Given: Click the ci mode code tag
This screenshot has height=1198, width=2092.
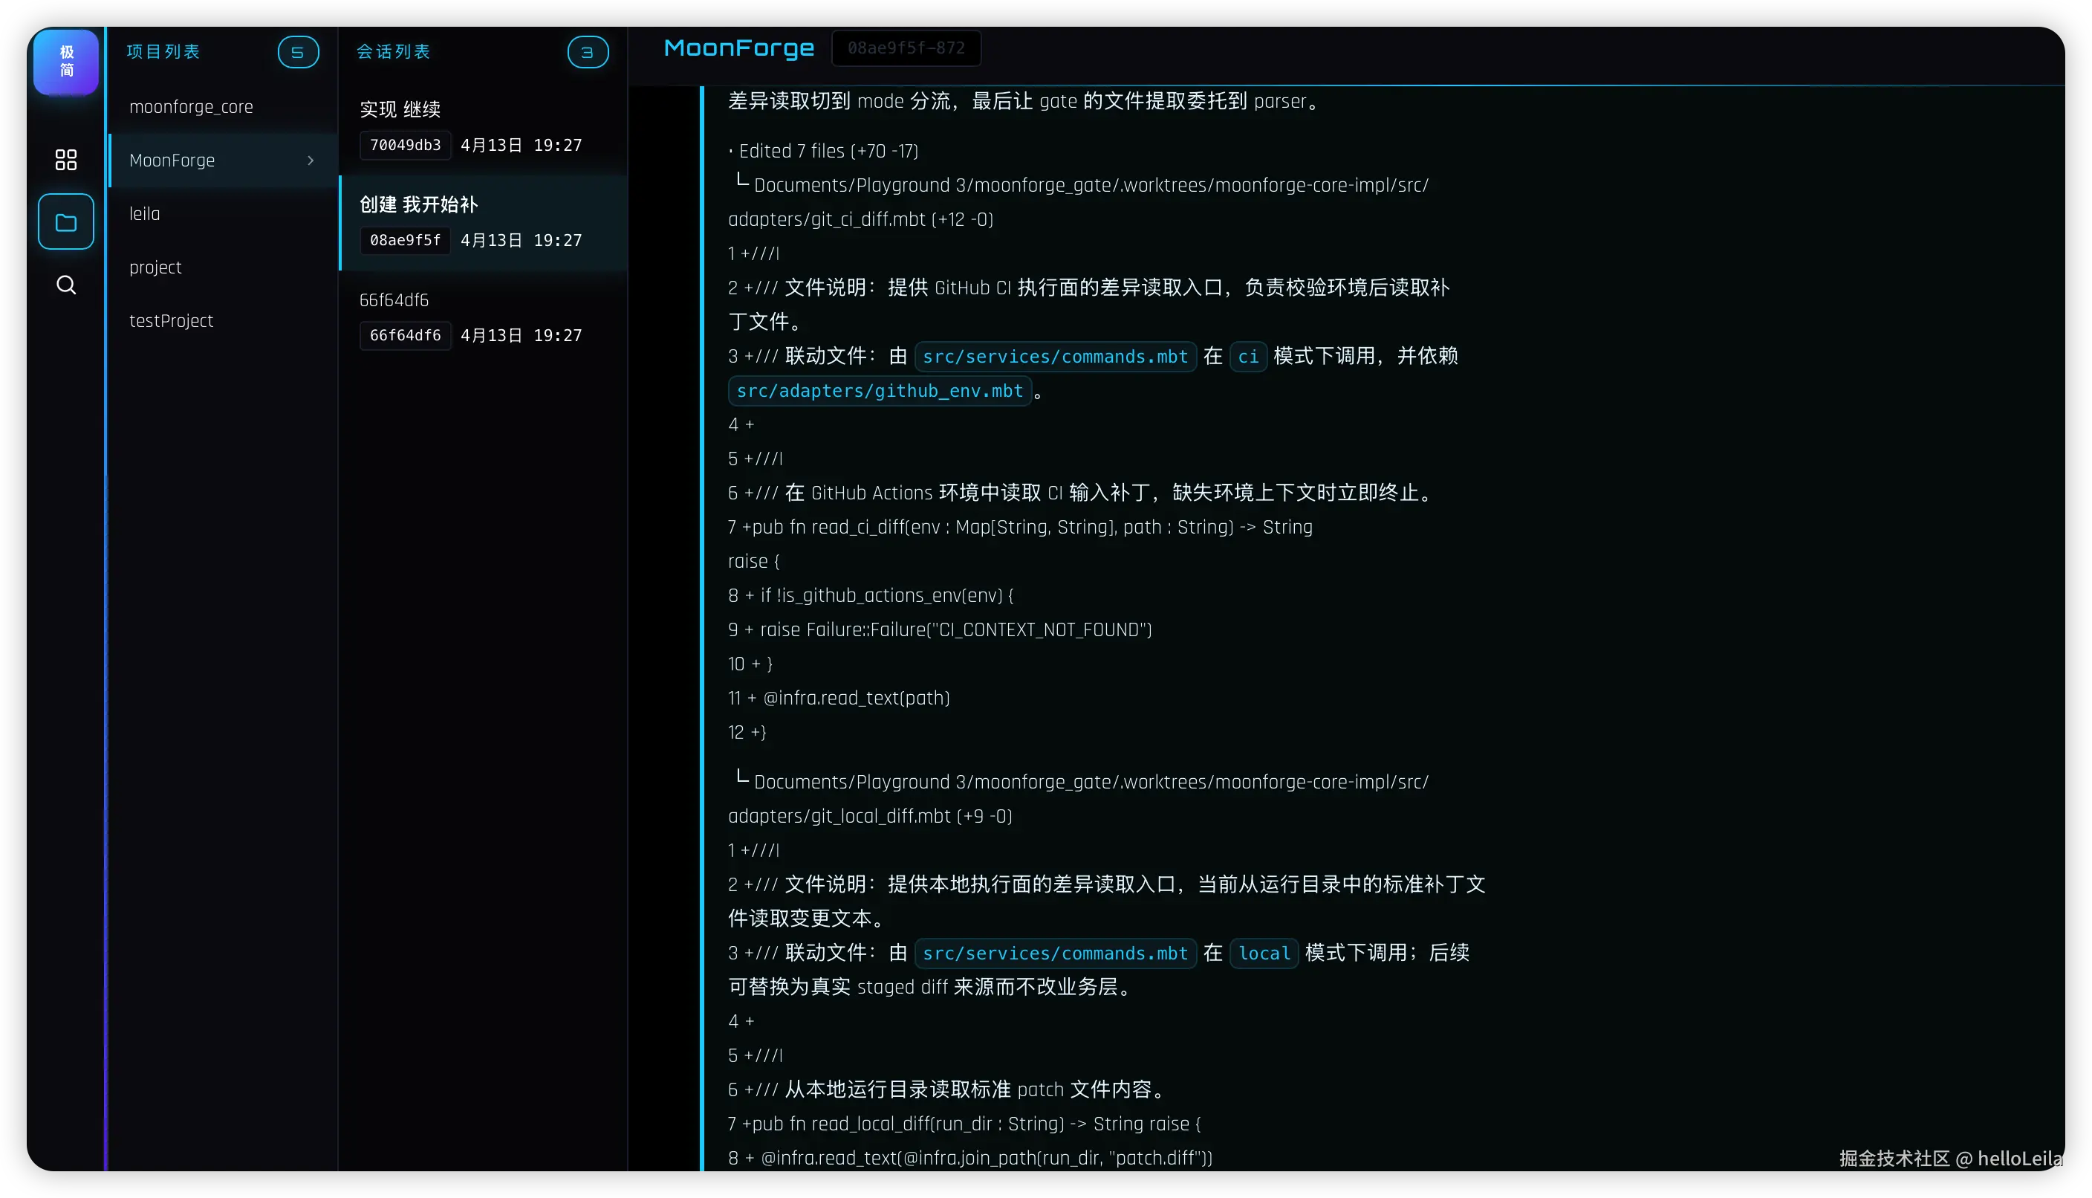Looking at the screenshot, I should [x=1247, y=356].
